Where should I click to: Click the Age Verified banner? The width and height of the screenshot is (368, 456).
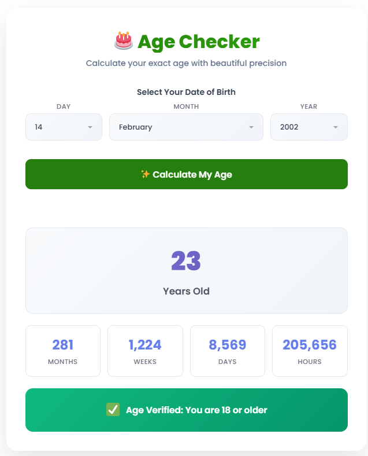(x=187, y=410)
